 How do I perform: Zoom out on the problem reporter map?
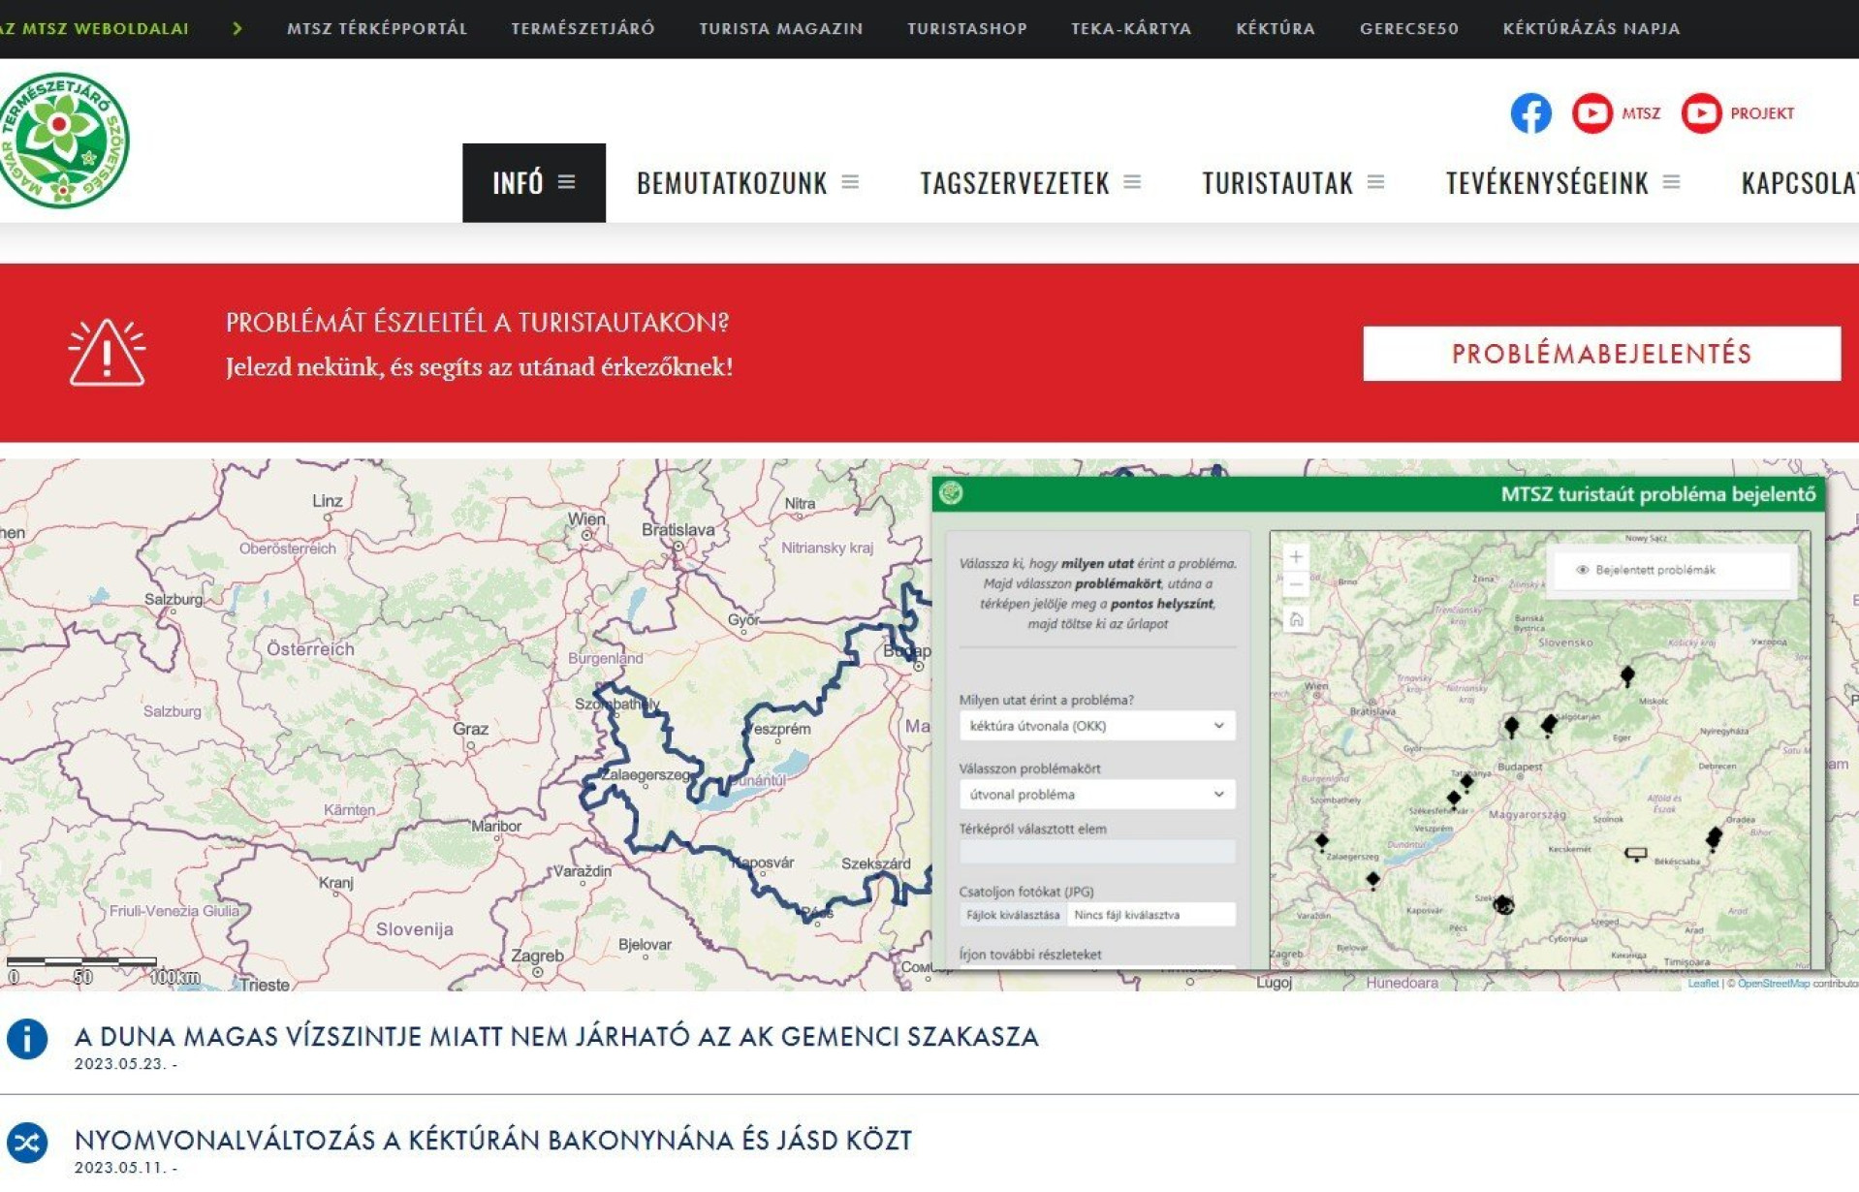pyautogui.click(x=1296, y=584)
